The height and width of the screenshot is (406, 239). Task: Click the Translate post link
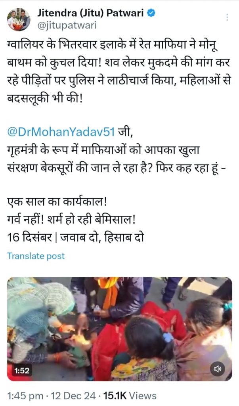tap(36, 256)
